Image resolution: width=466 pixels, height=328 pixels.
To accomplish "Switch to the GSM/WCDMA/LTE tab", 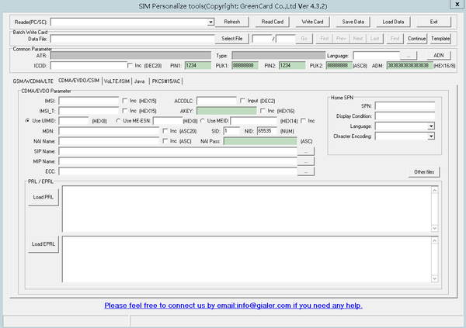I will pos(33,81).
